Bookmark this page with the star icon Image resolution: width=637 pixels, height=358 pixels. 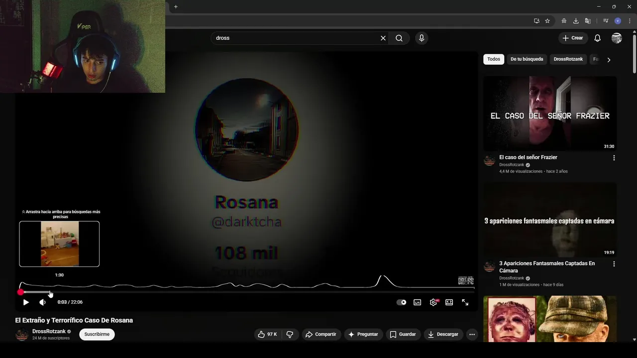coord(547,21)
